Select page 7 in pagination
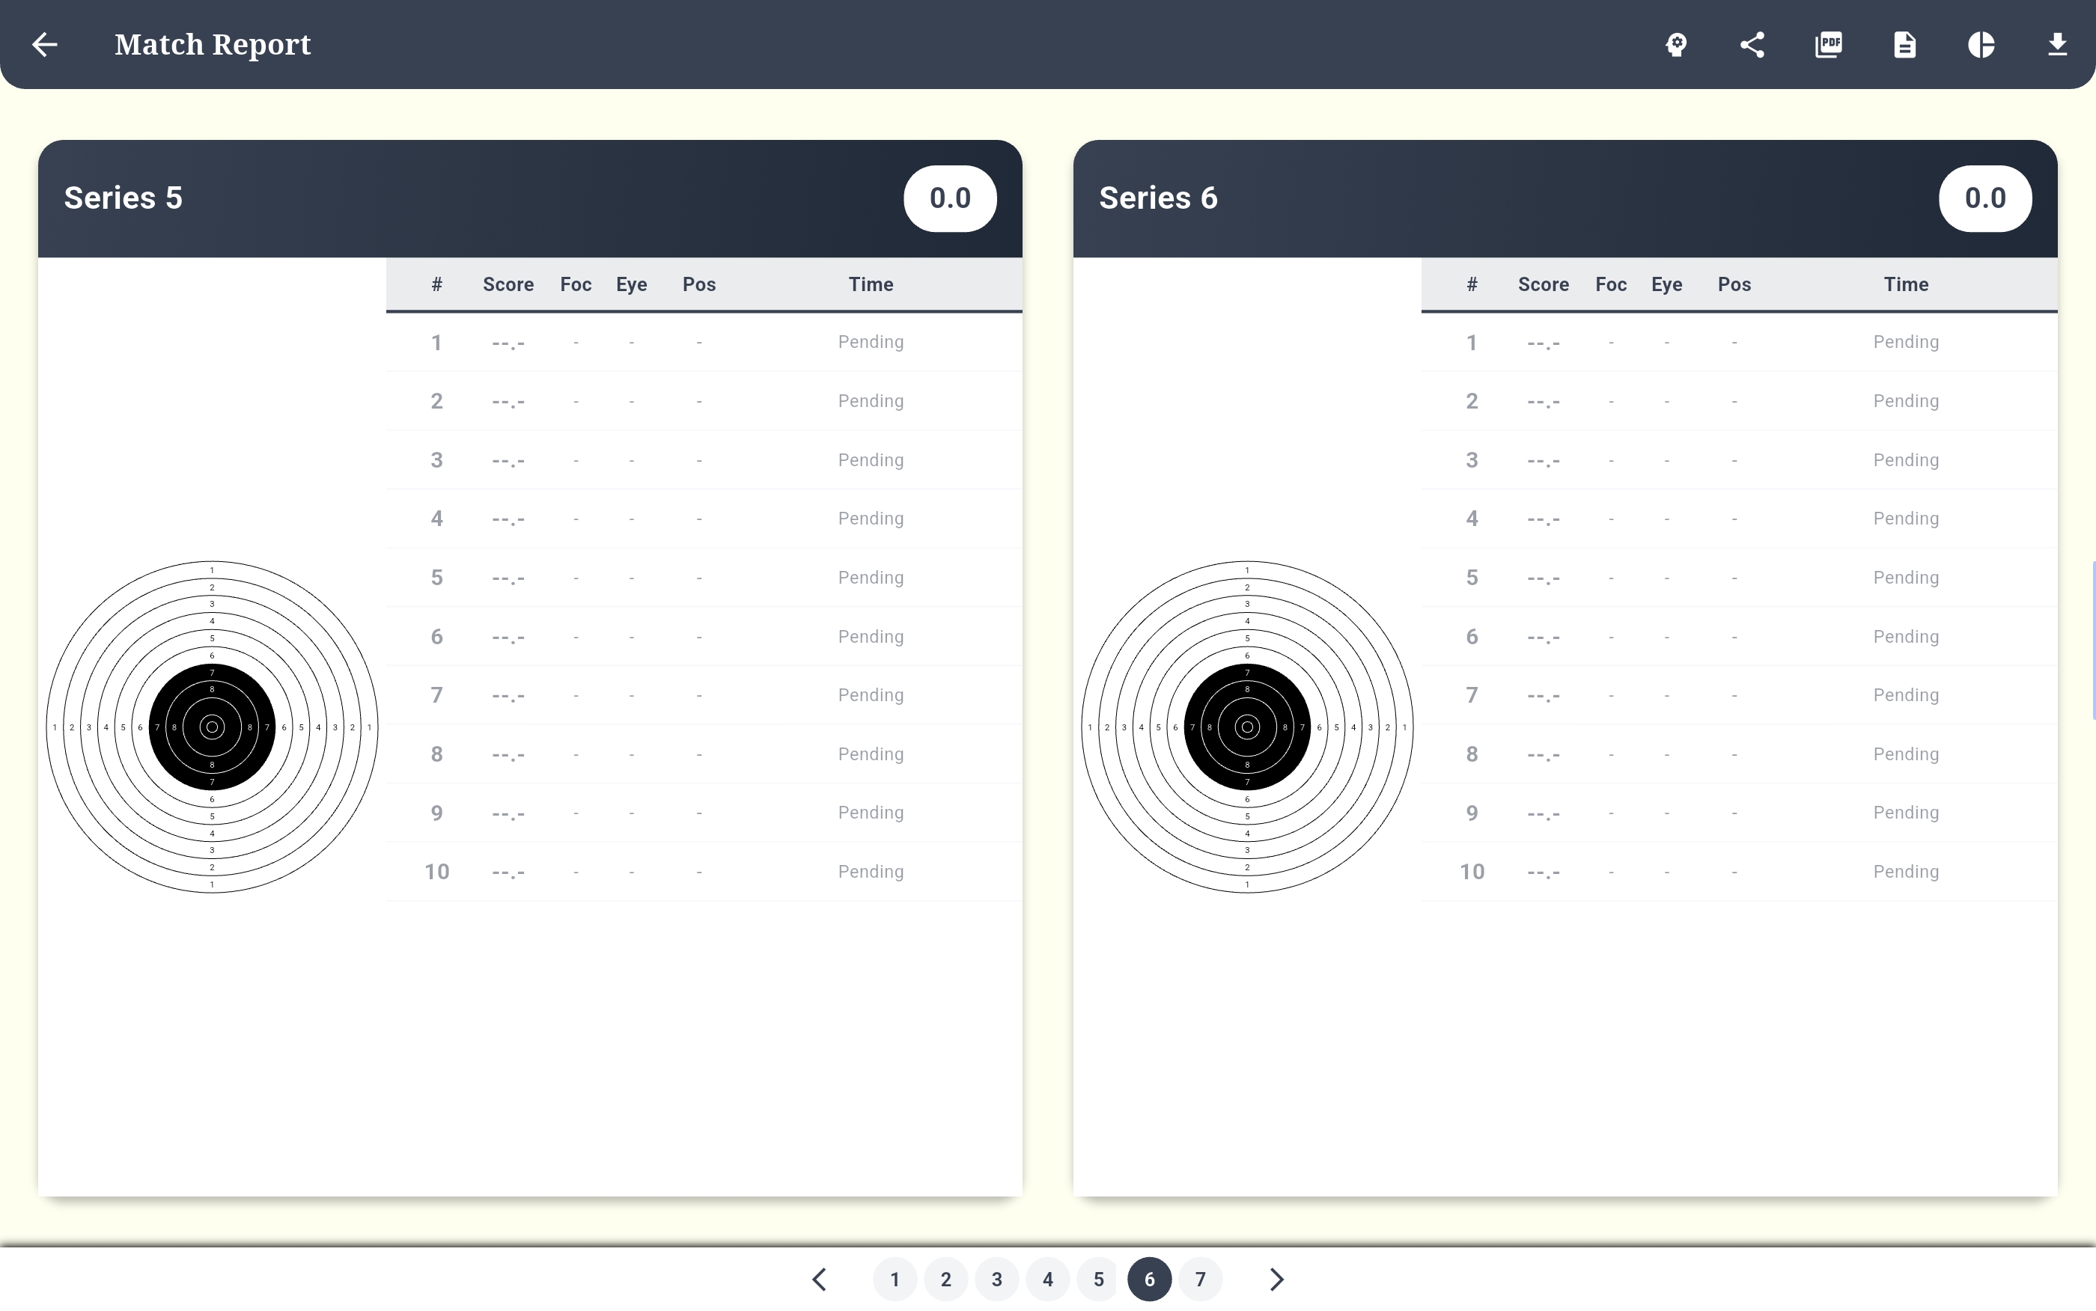Viewport: 2096px width, 1311px height. click(x=1200, y=1279)
